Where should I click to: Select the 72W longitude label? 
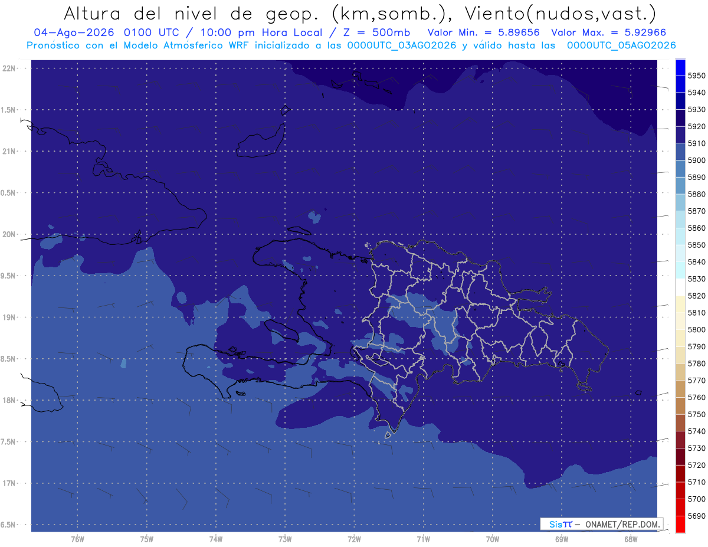tap(354, 539)
